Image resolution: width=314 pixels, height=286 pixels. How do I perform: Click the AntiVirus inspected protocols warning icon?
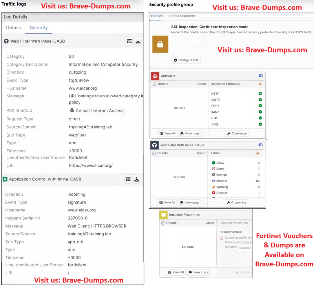(x=260, y=84)
